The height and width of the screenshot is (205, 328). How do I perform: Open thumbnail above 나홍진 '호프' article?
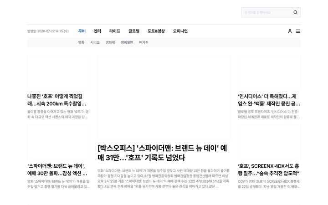pyautogui.click(x=59, y=72)
